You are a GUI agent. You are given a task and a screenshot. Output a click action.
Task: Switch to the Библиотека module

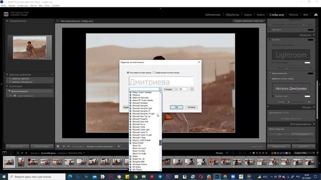pyautogui.click(x=213, y=14)
